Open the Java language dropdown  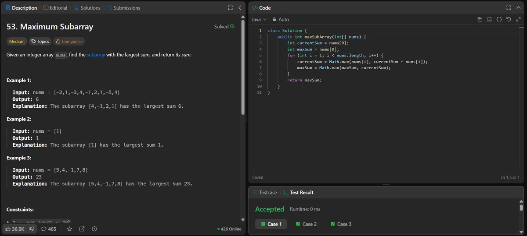click(259, 19)
